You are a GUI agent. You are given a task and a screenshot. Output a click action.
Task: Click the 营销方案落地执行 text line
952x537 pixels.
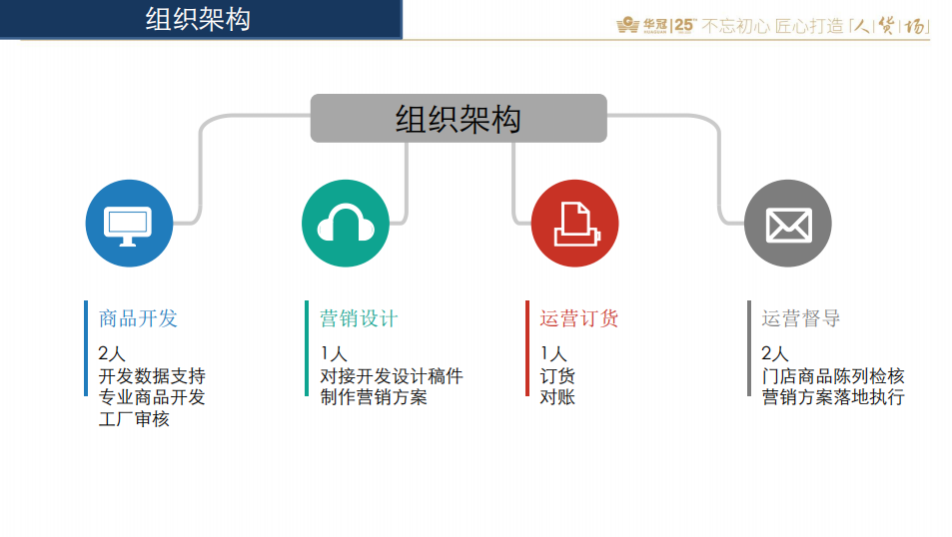coord(832,397)
